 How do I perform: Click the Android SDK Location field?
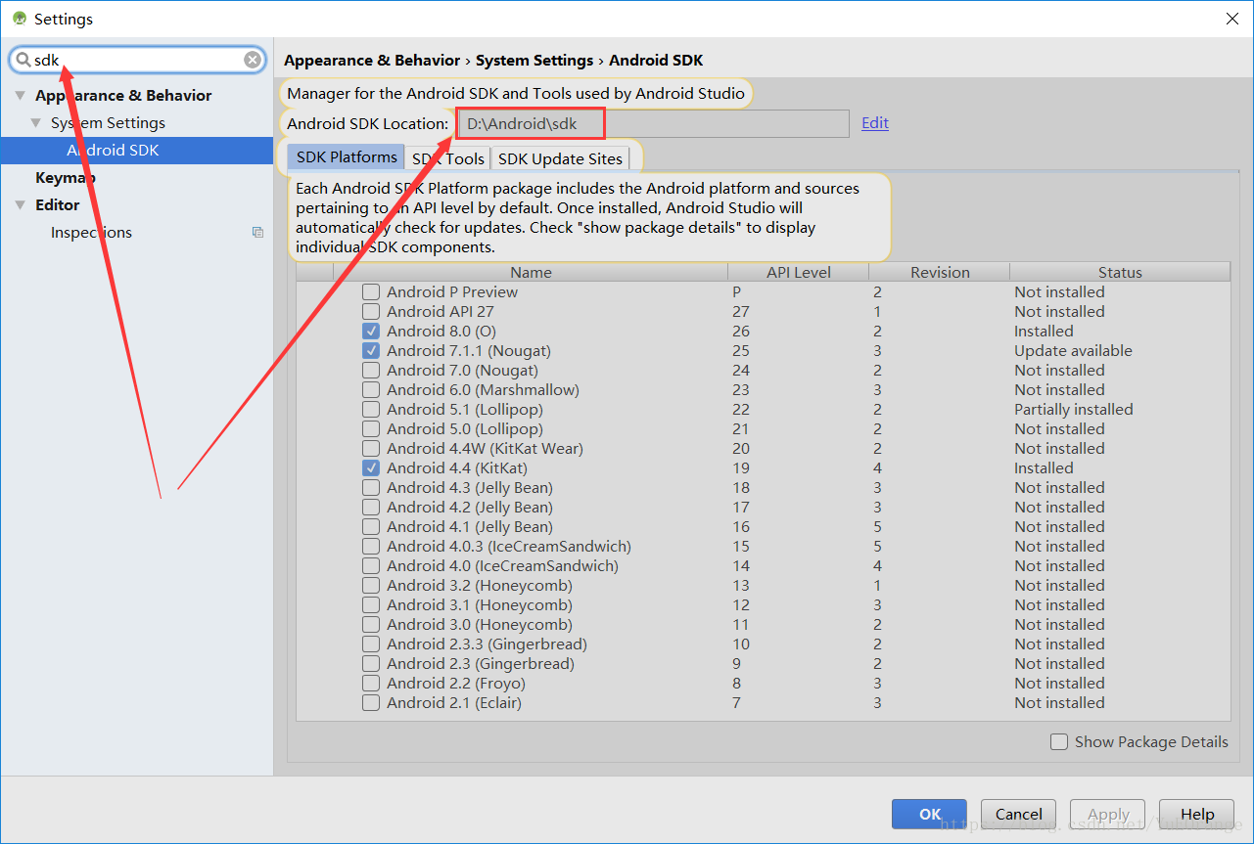coord(653,123)
